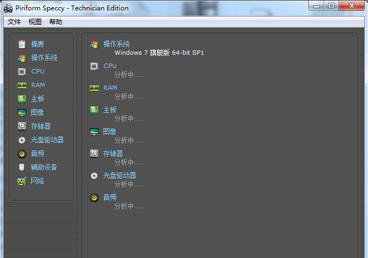Viewport: 368px width, 258px height.
Task: Open the 视图 menu
Action: click(x=35, y=22)
